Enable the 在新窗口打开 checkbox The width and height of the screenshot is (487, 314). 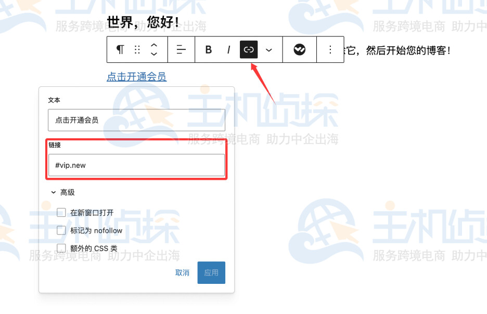pos(61,212)
